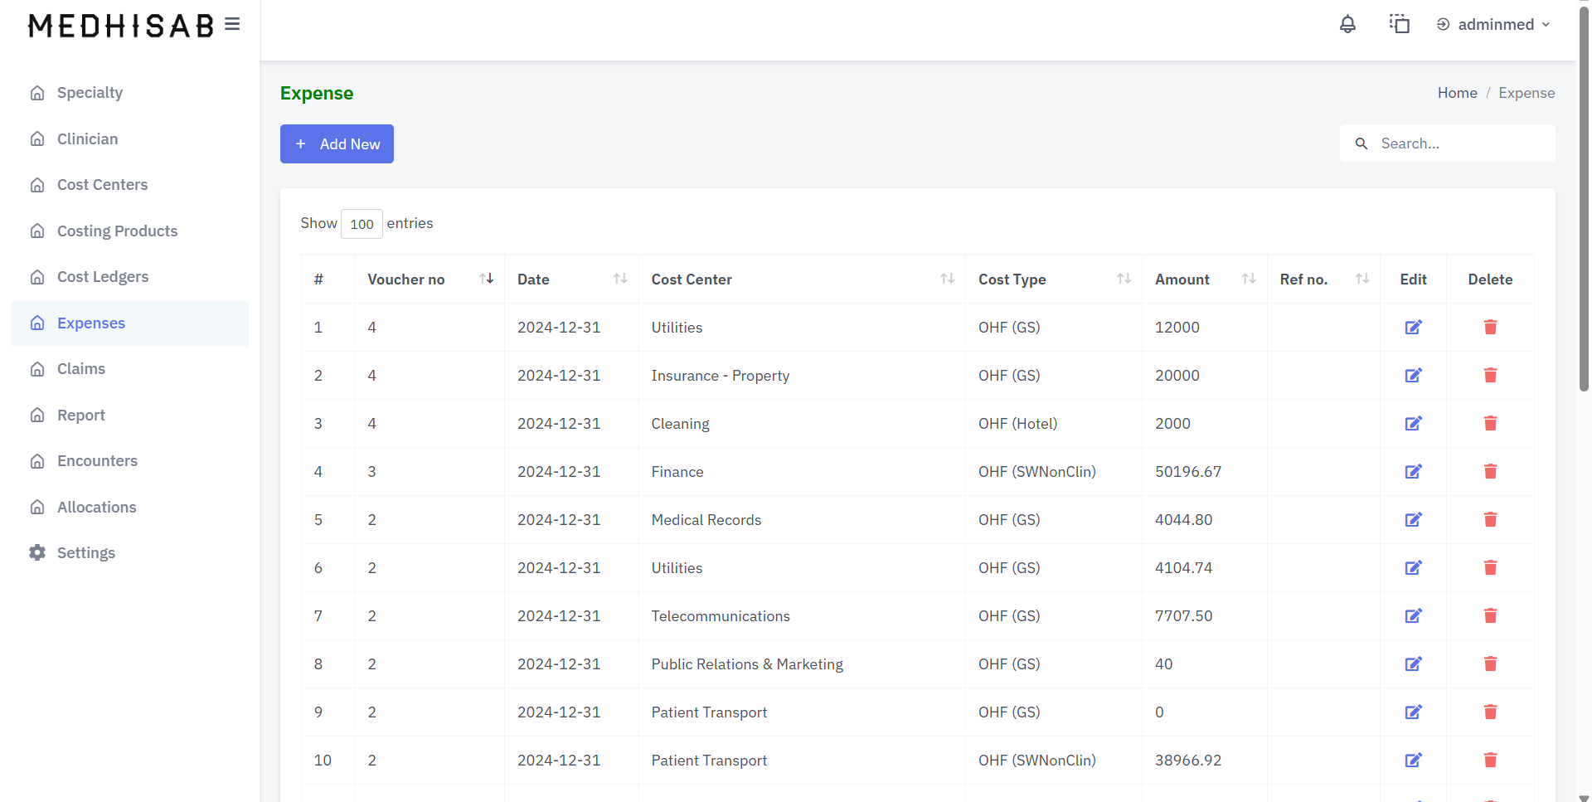
Task: Click the Add New button
Action: coord(337,144)
